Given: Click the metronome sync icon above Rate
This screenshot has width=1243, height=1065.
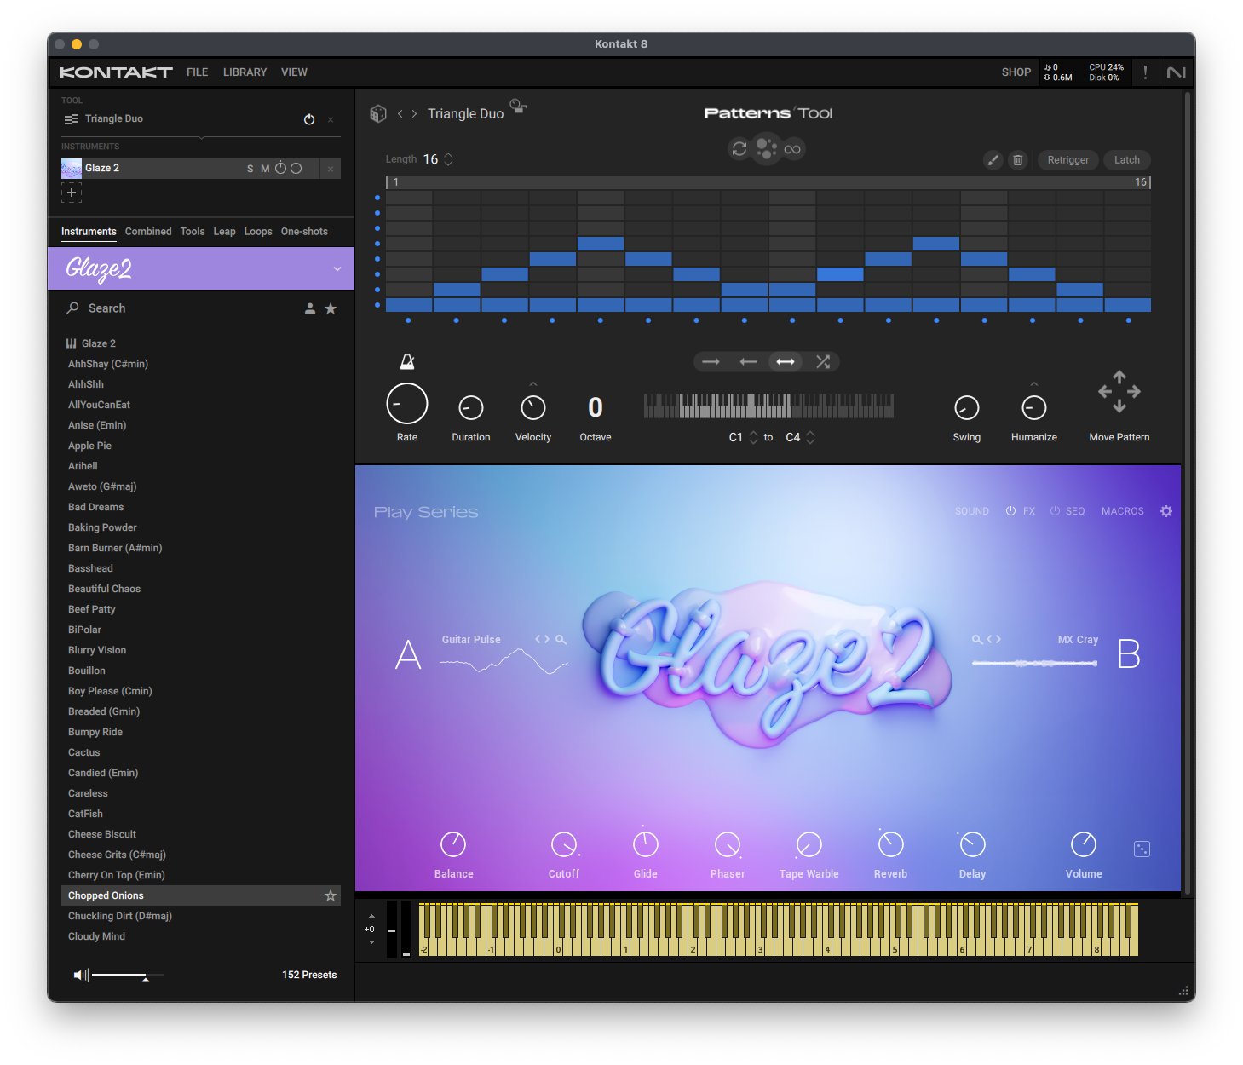Looking at the screenshot, I should click(407, 362).
